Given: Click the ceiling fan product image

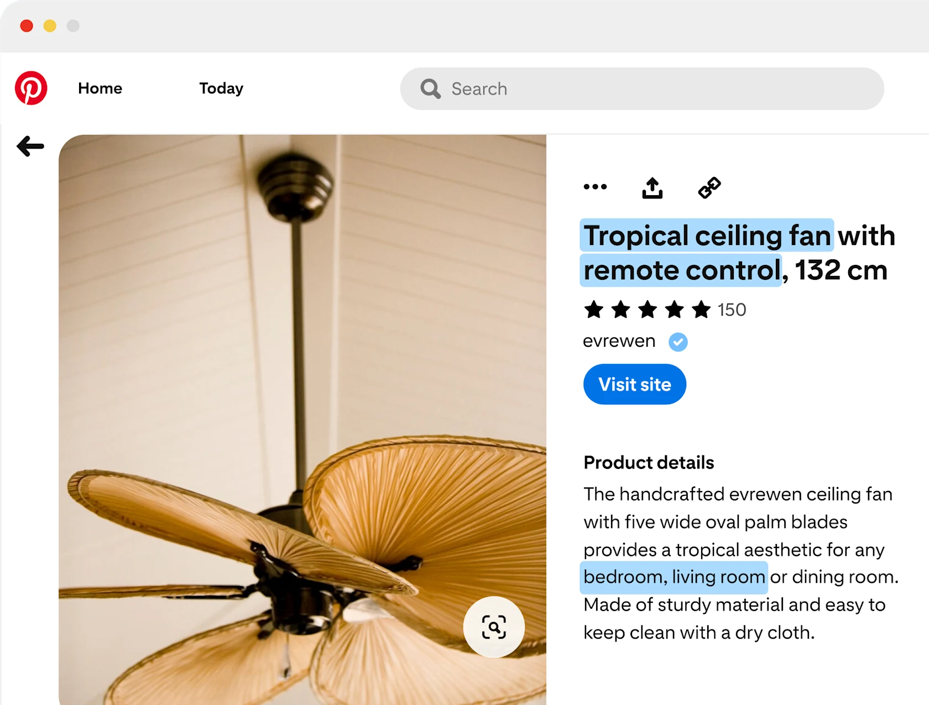Looking at the screenshot, I should point(302,420).
